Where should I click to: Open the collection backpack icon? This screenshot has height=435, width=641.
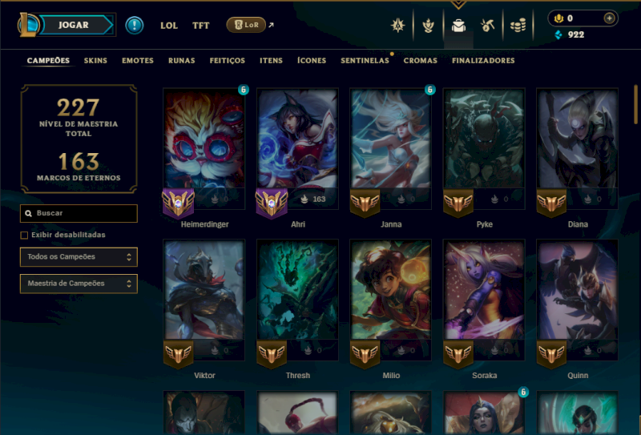pos(458,26)
